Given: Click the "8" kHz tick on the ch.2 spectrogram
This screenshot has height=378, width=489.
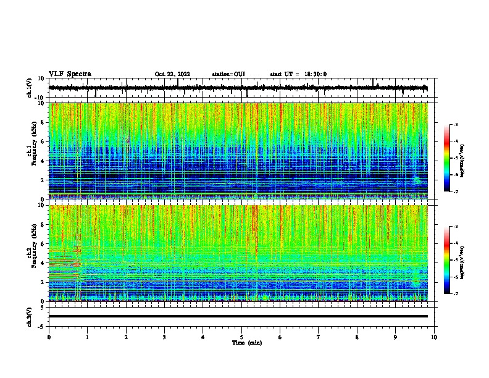Looking at the screenshot, I should [43, 225].
